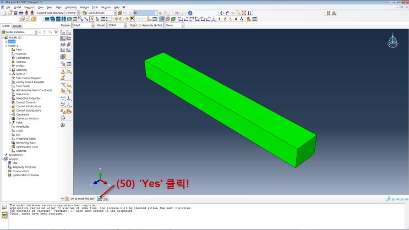Select BCs in the model tree
Image resolution: width=409 pixels, height=230 pixels.
[18, 135]
